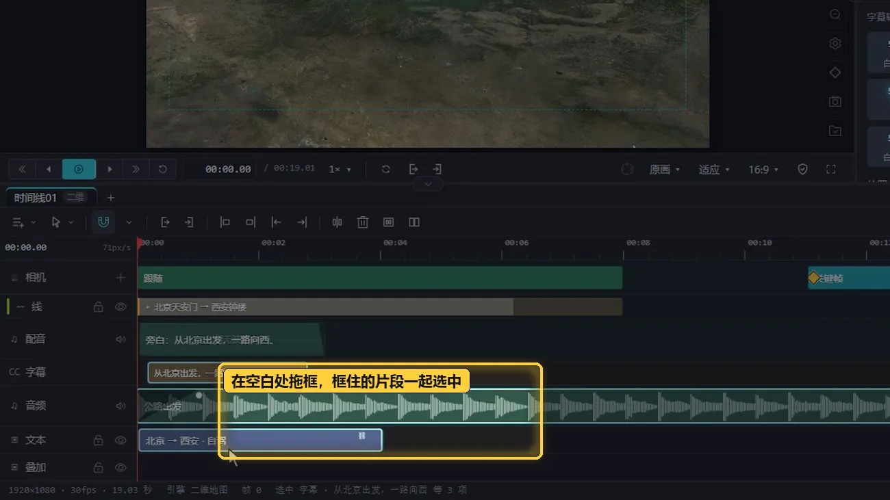
Task: Click the circular sync arrows icon
Action: pos(386,169)
